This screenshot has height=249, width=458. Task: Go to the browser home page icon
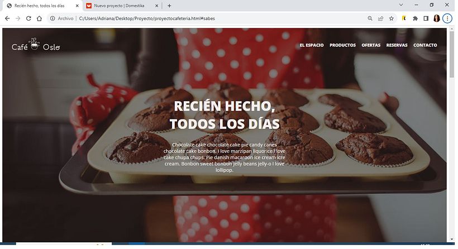pos(39,18)
